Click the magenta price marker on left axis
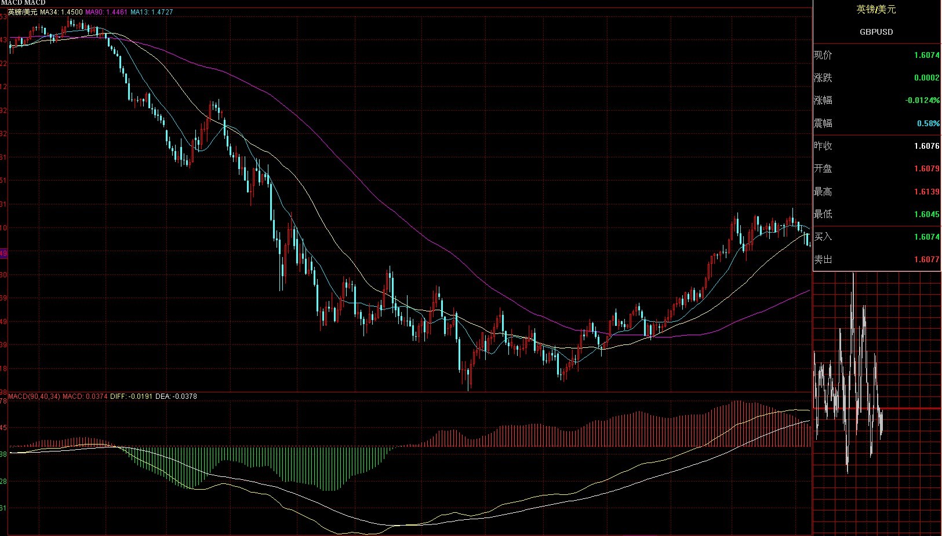 tap(3, 254)
